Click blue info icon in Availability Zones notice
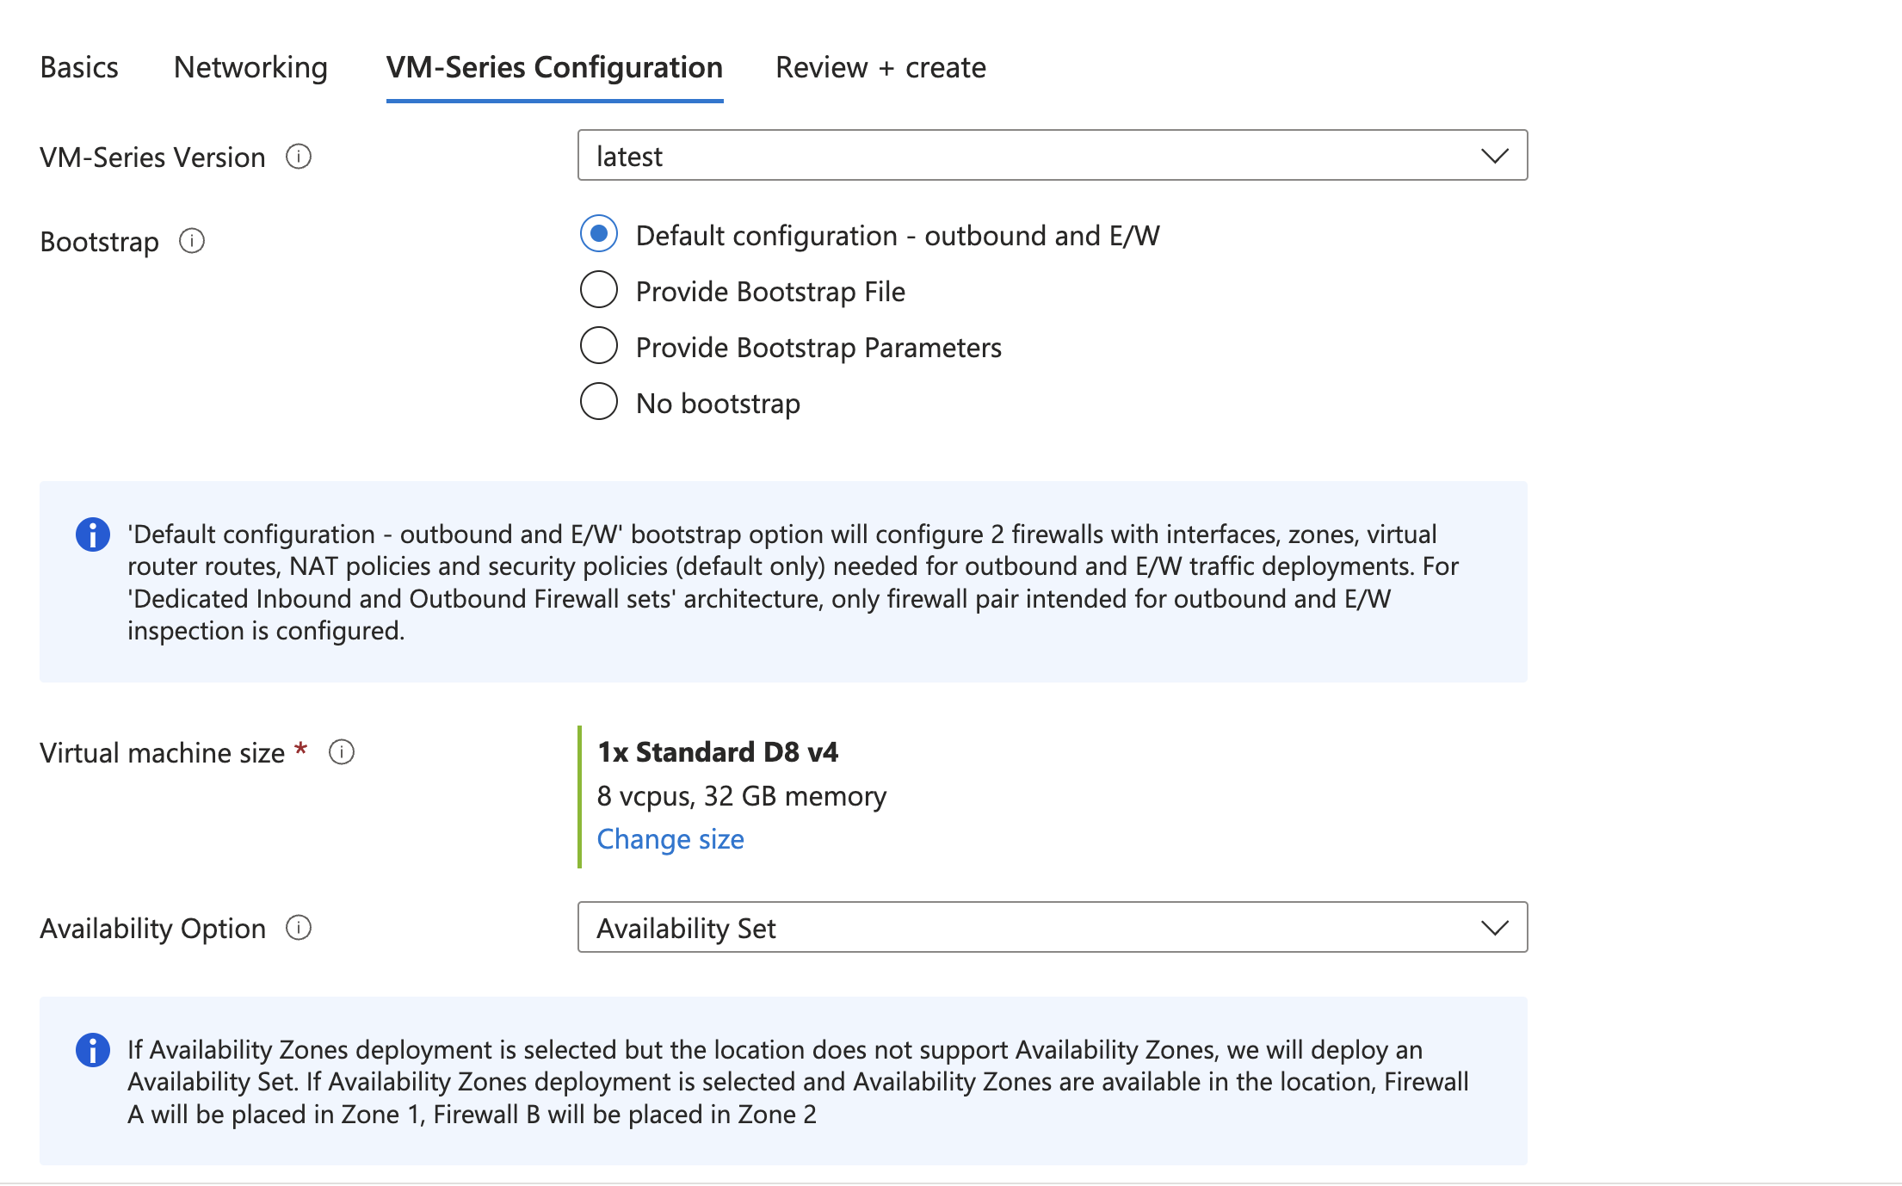This screenshot has width=1902, height=1186. coord(93,1050)
